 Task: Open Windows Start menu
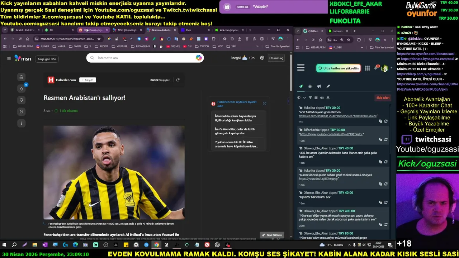(4, 245)
